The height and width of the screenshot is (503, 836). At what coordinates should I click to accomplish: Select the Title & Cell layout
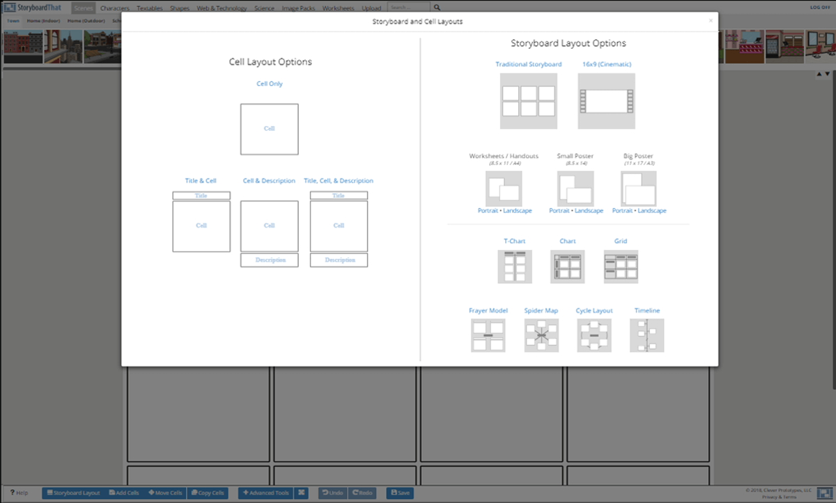tap(201, 222)
